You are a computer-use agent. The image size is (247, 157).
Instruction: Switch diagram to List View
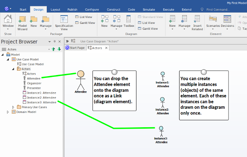148,23
